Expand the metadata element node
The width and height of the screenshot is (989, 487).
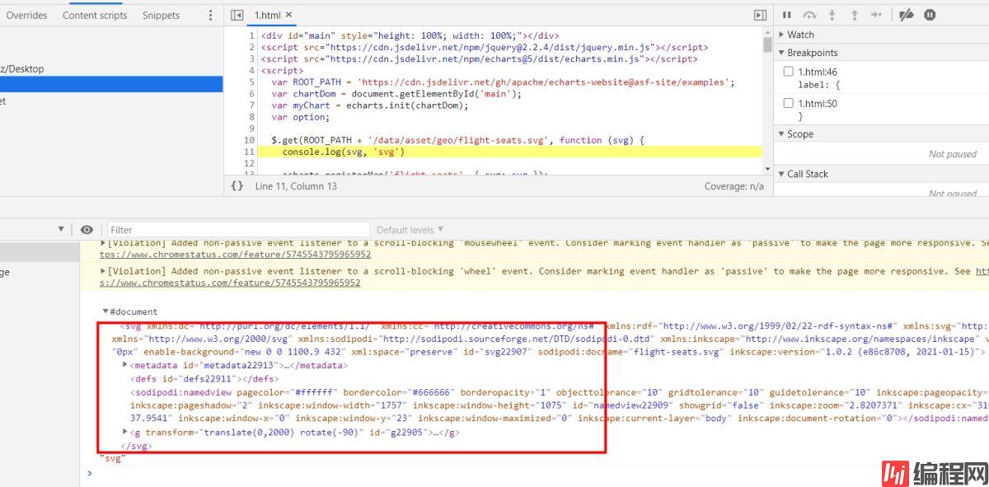point(125,365)
